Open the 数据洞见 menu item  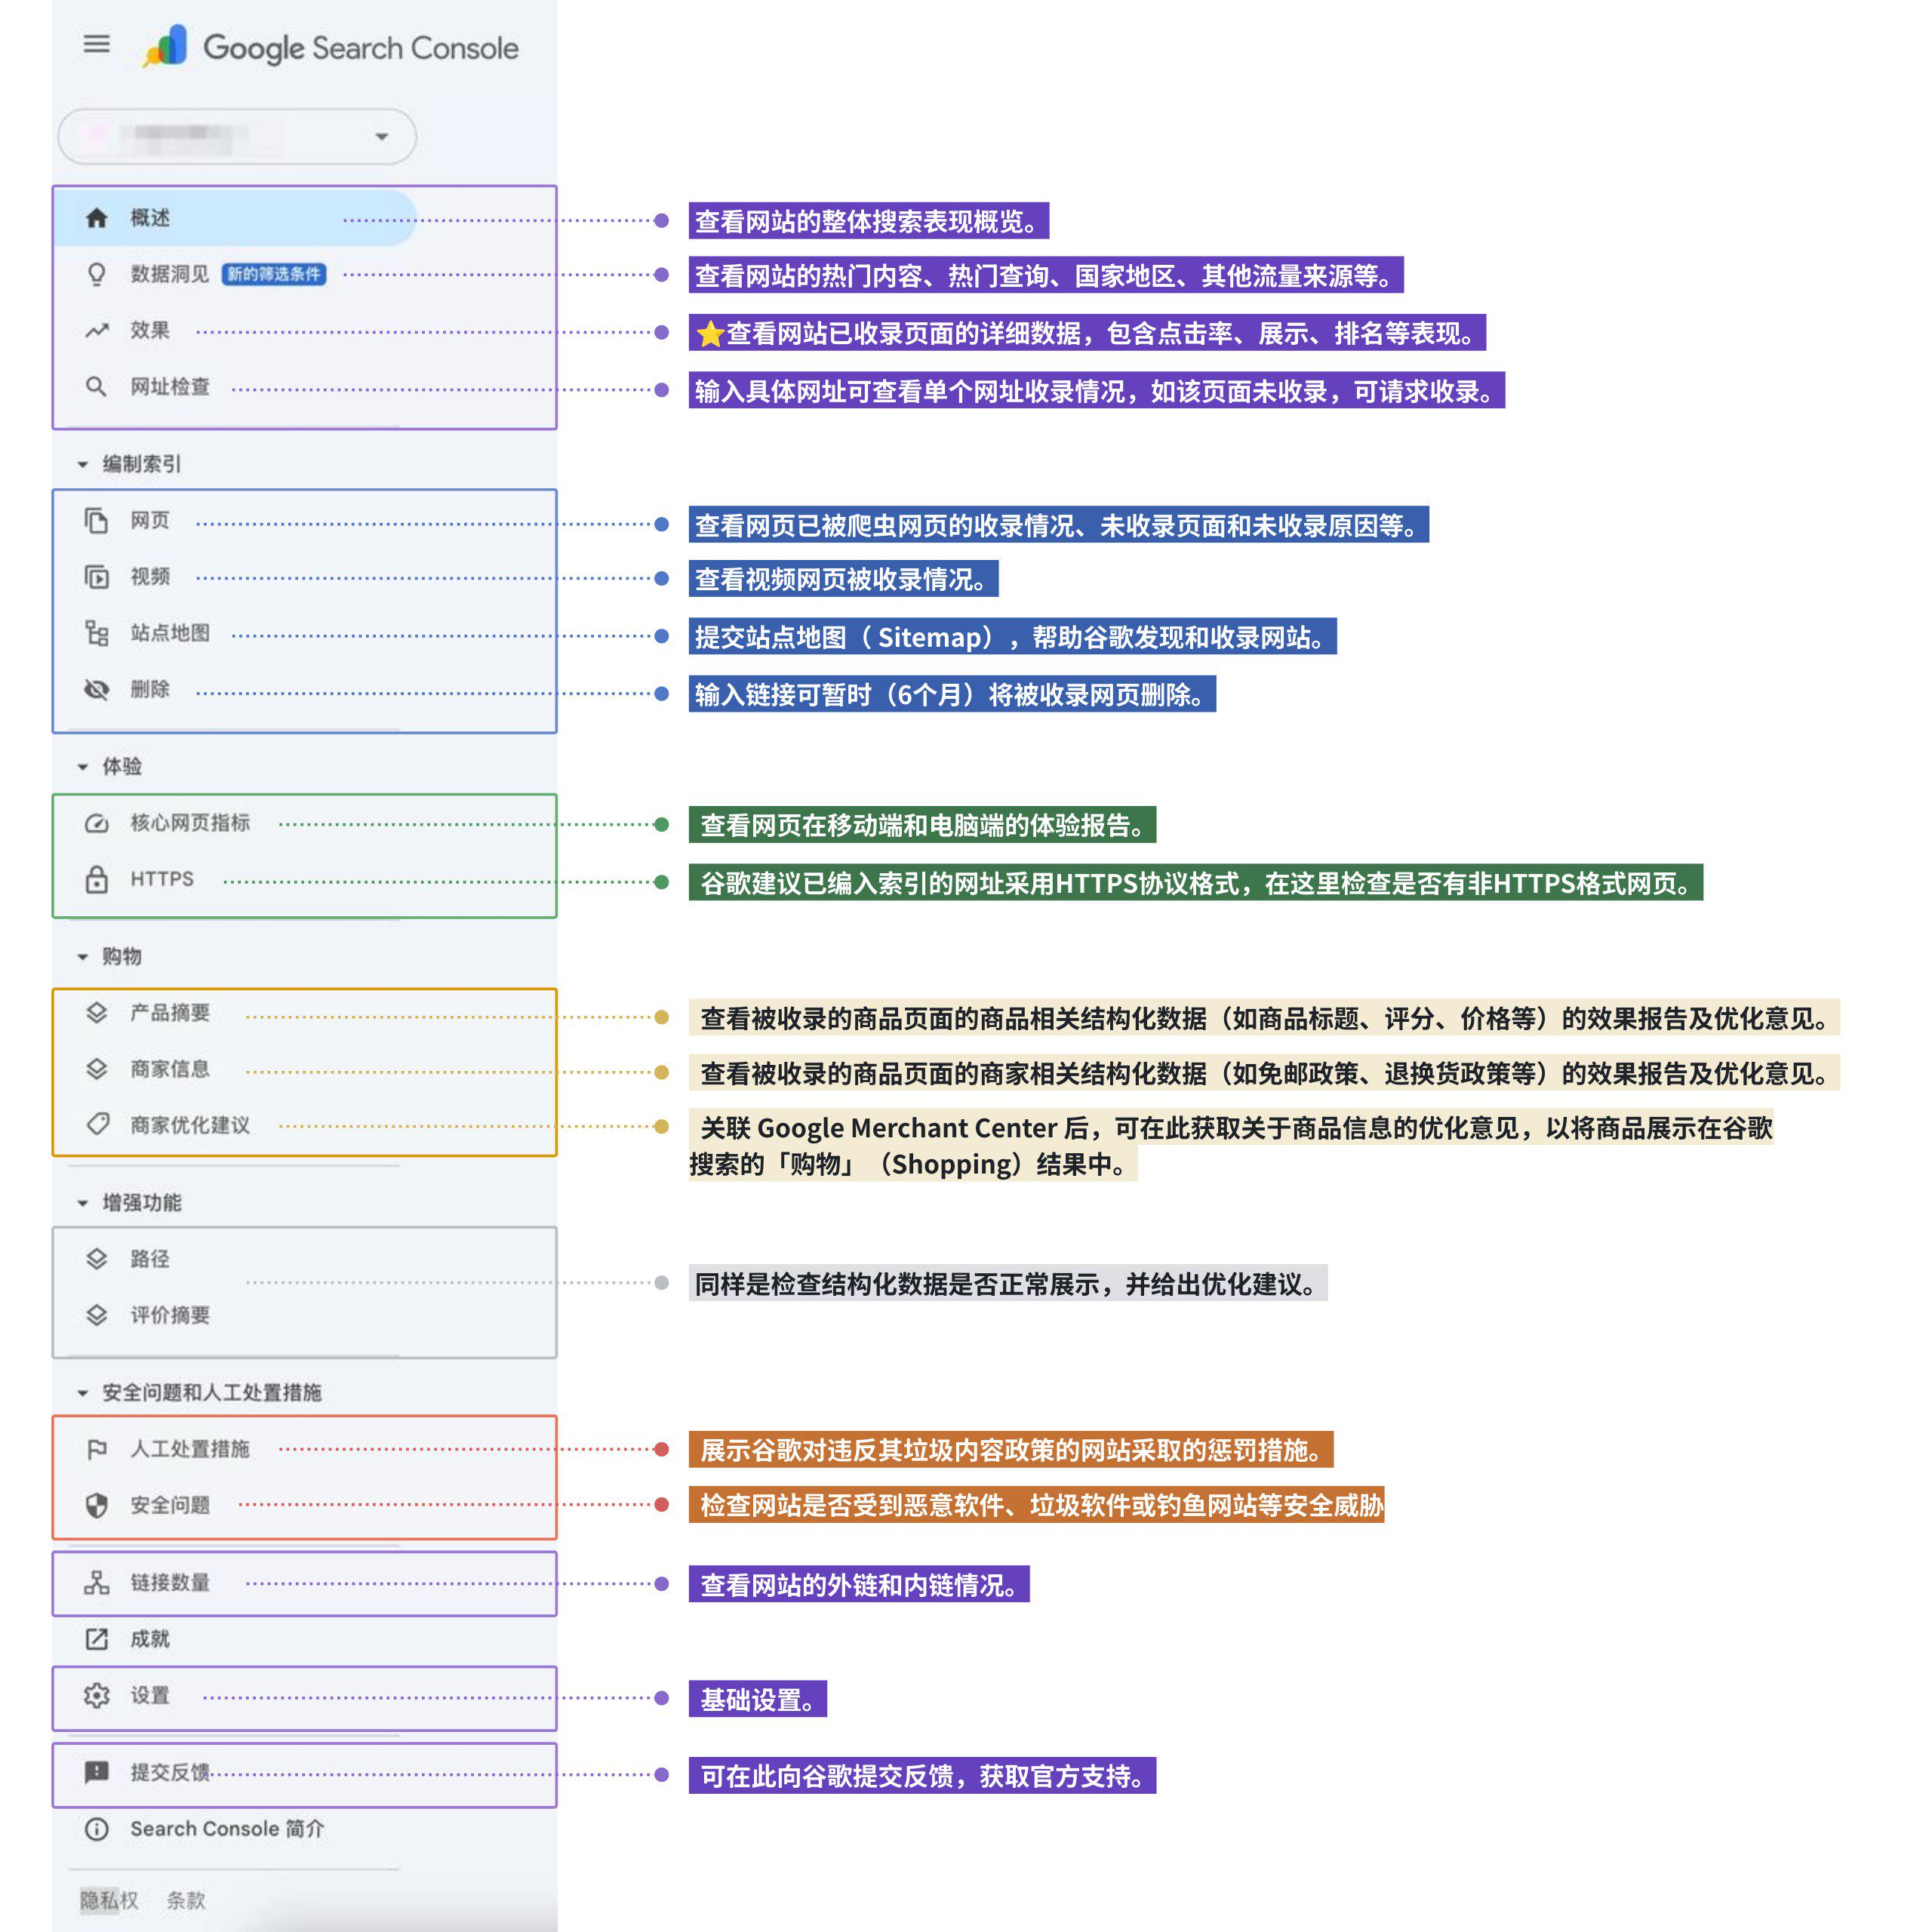tap(170, 274)
